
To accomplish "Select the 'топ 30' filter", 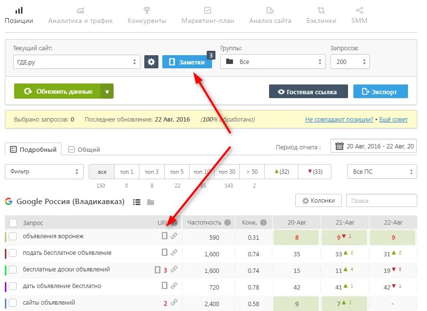I will [227, 171].
